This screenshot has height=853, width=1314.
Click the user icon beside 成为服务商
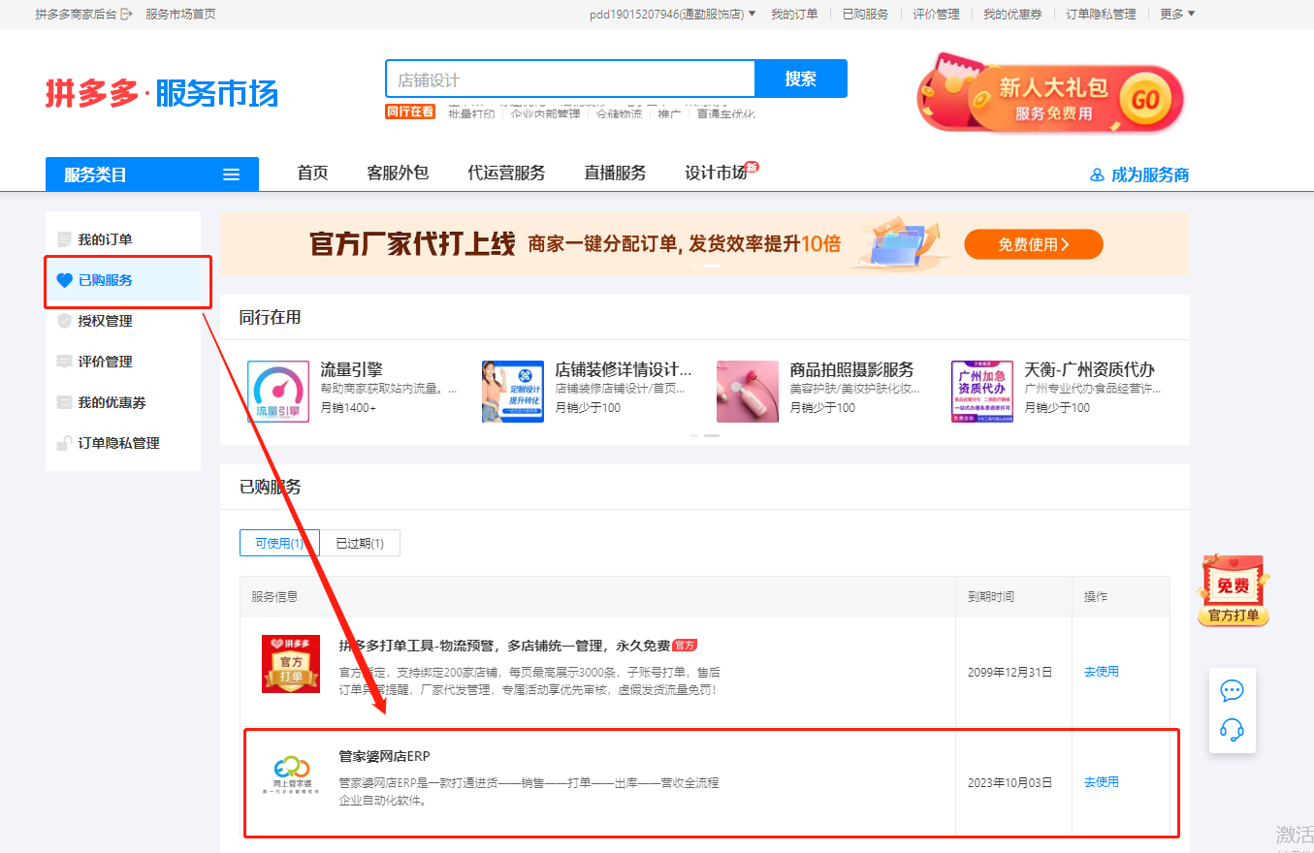point(1098,174)
